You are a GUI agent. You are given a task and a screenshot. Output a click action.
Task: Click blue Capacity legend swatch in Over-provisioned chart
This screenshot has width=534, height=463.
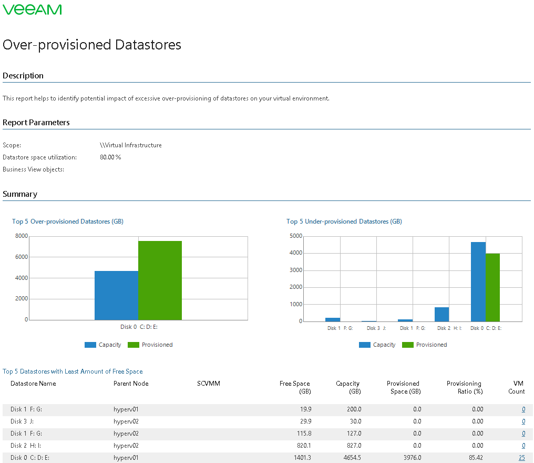coord(90,345)
